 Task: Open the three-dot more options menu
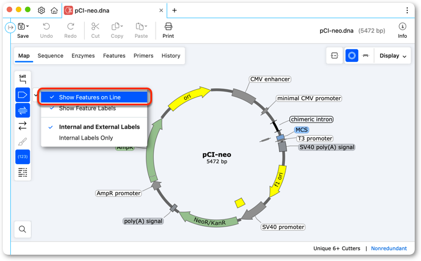point(407,10)
